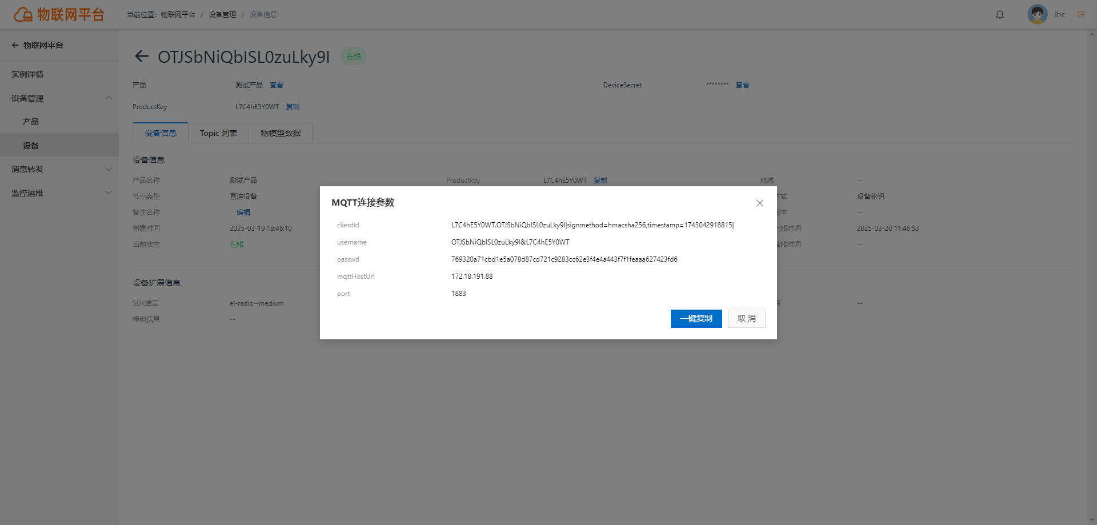Click the page vertical scrollbar
1097x525 pixels.
click(x=1092, y=276)
